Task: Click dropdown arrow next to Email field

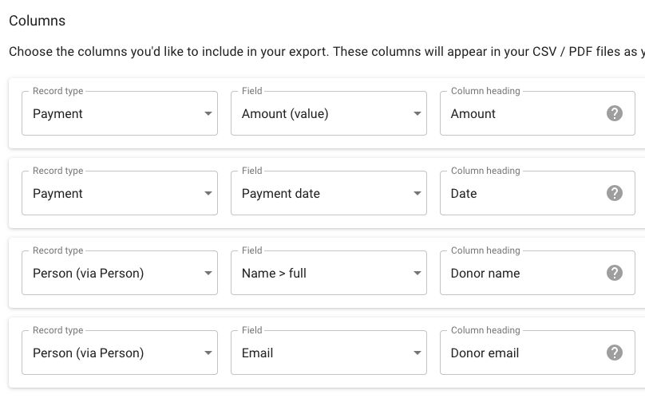Action: (x=417, y=353)
